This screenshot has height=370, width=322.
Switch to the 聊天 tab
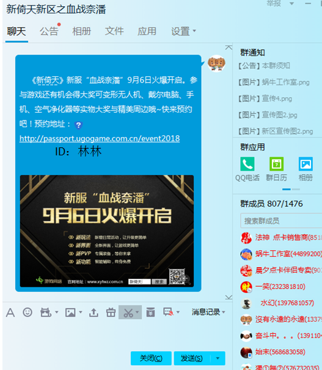(x=16, y=31)
